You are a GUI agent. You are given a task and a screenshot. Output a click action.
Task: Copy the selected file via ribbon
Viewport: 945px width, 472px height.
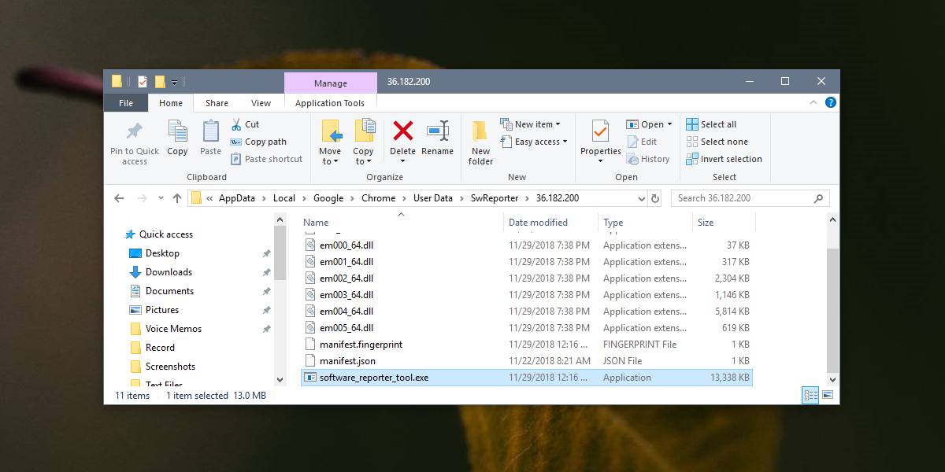point(177,139)
